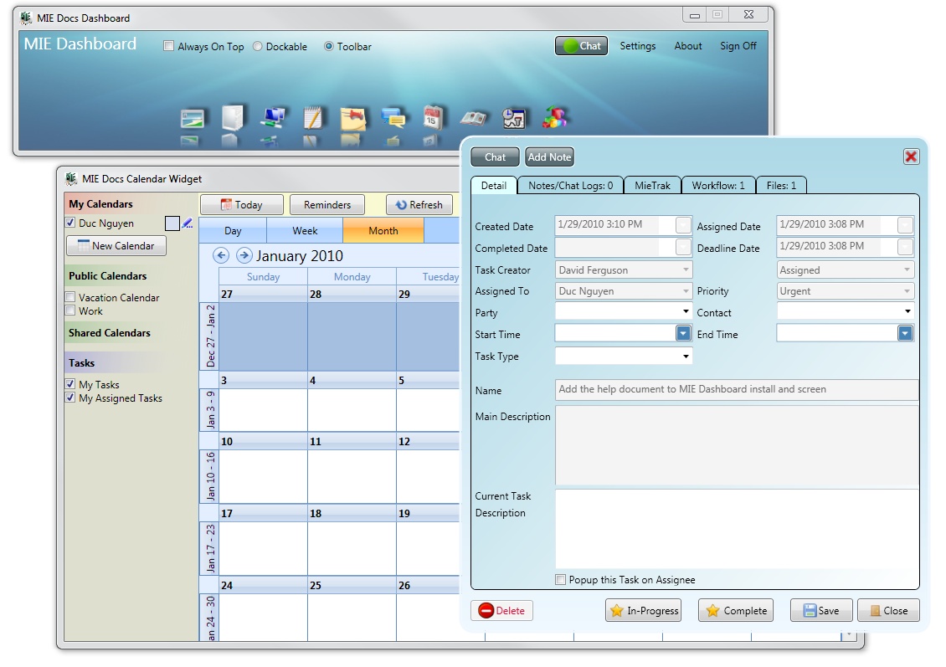Open the notepad with pencil icon
This screenshot has width=946, height=667.
pos(313,118)
